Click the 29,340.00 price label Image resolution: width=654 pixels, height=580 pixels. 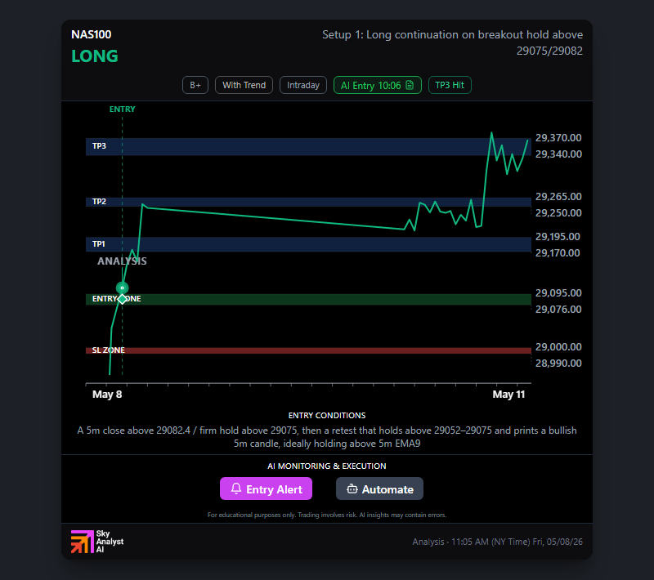click(x=558, y=154)
